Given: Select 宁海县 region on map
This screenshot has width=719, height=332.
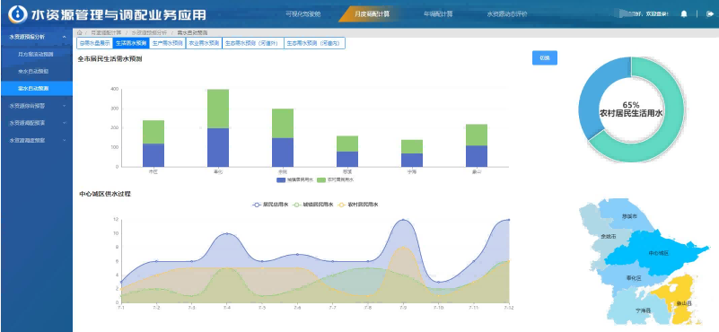Looking at the screenshot, I should [643, 310].
